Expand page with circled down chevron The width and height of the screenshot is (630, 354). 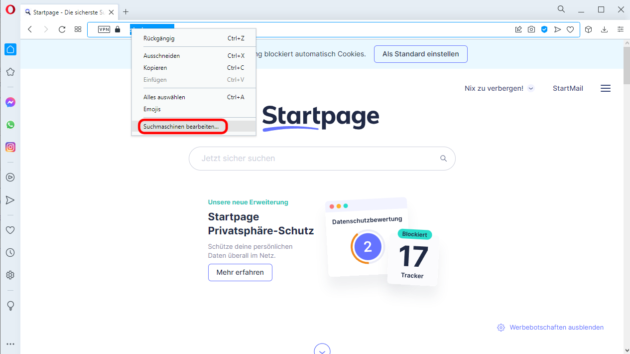(x=322, y=350)
